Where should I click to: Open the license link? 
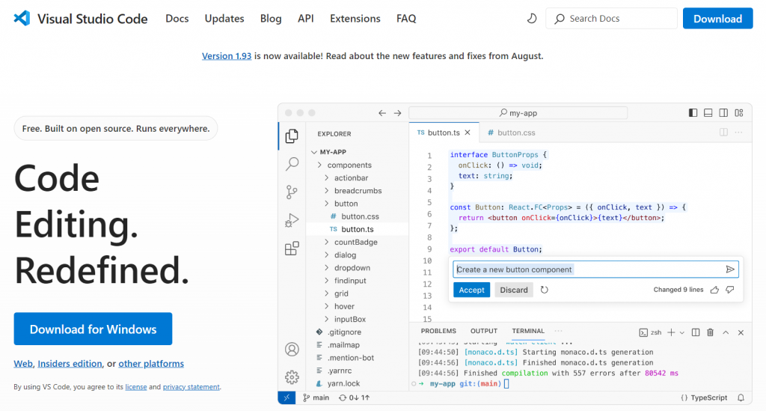click(x=136, y=386)
